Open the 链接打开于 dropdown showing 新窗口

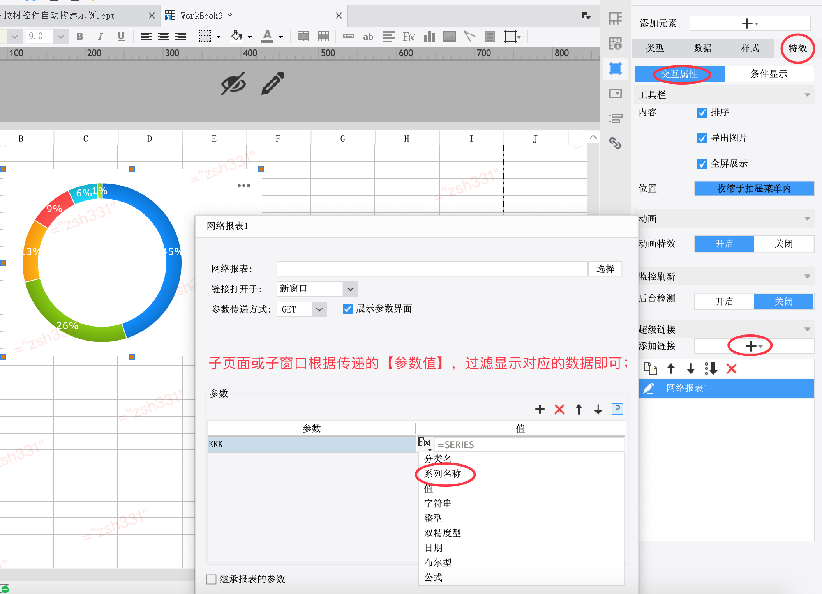pos(317,289)
